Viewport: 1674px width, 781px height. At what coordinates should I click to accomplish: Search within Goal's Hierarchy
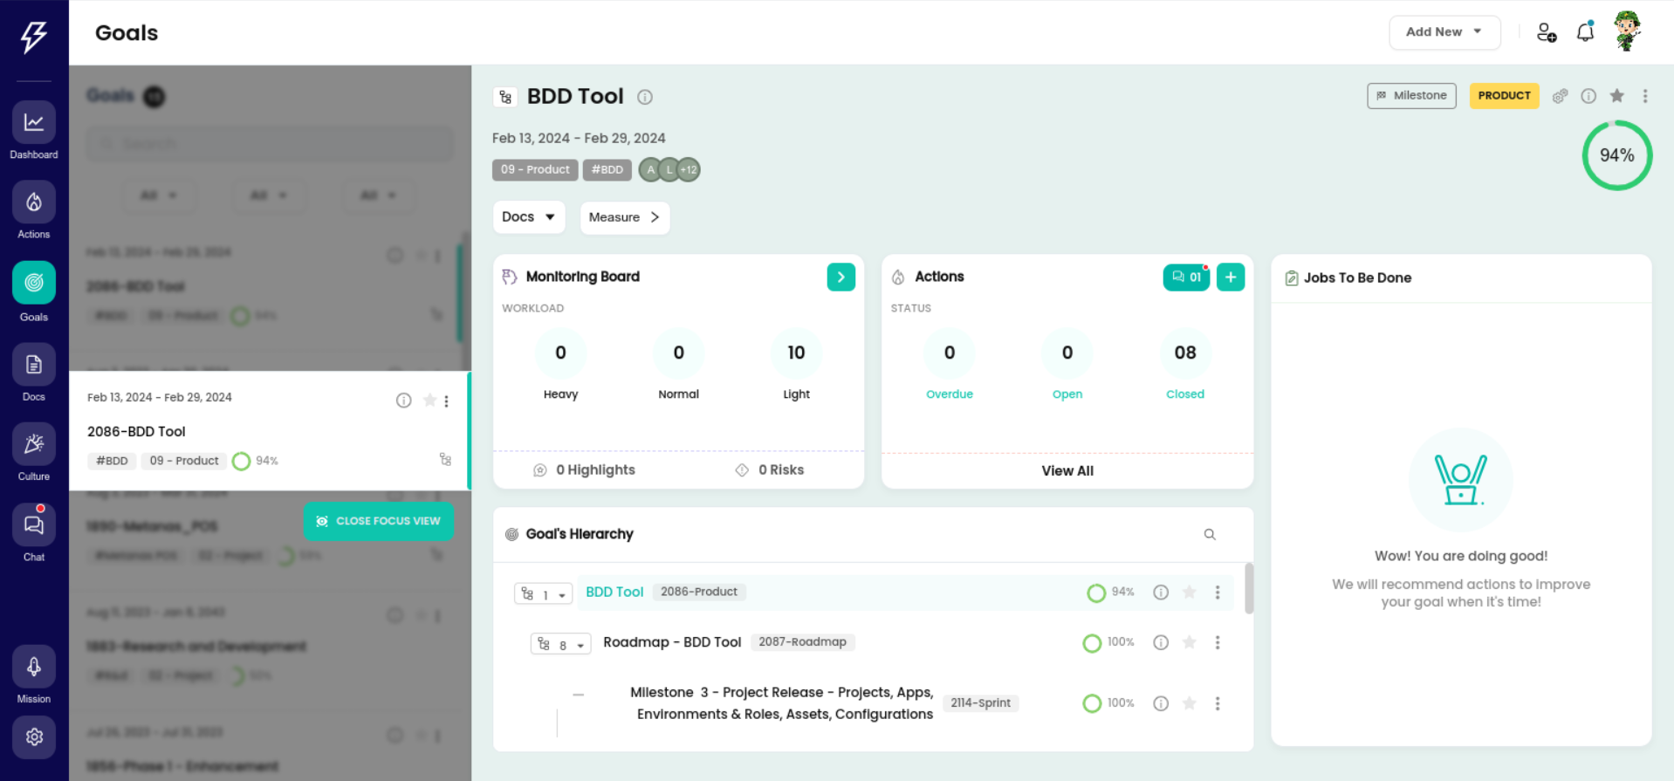1210,534
